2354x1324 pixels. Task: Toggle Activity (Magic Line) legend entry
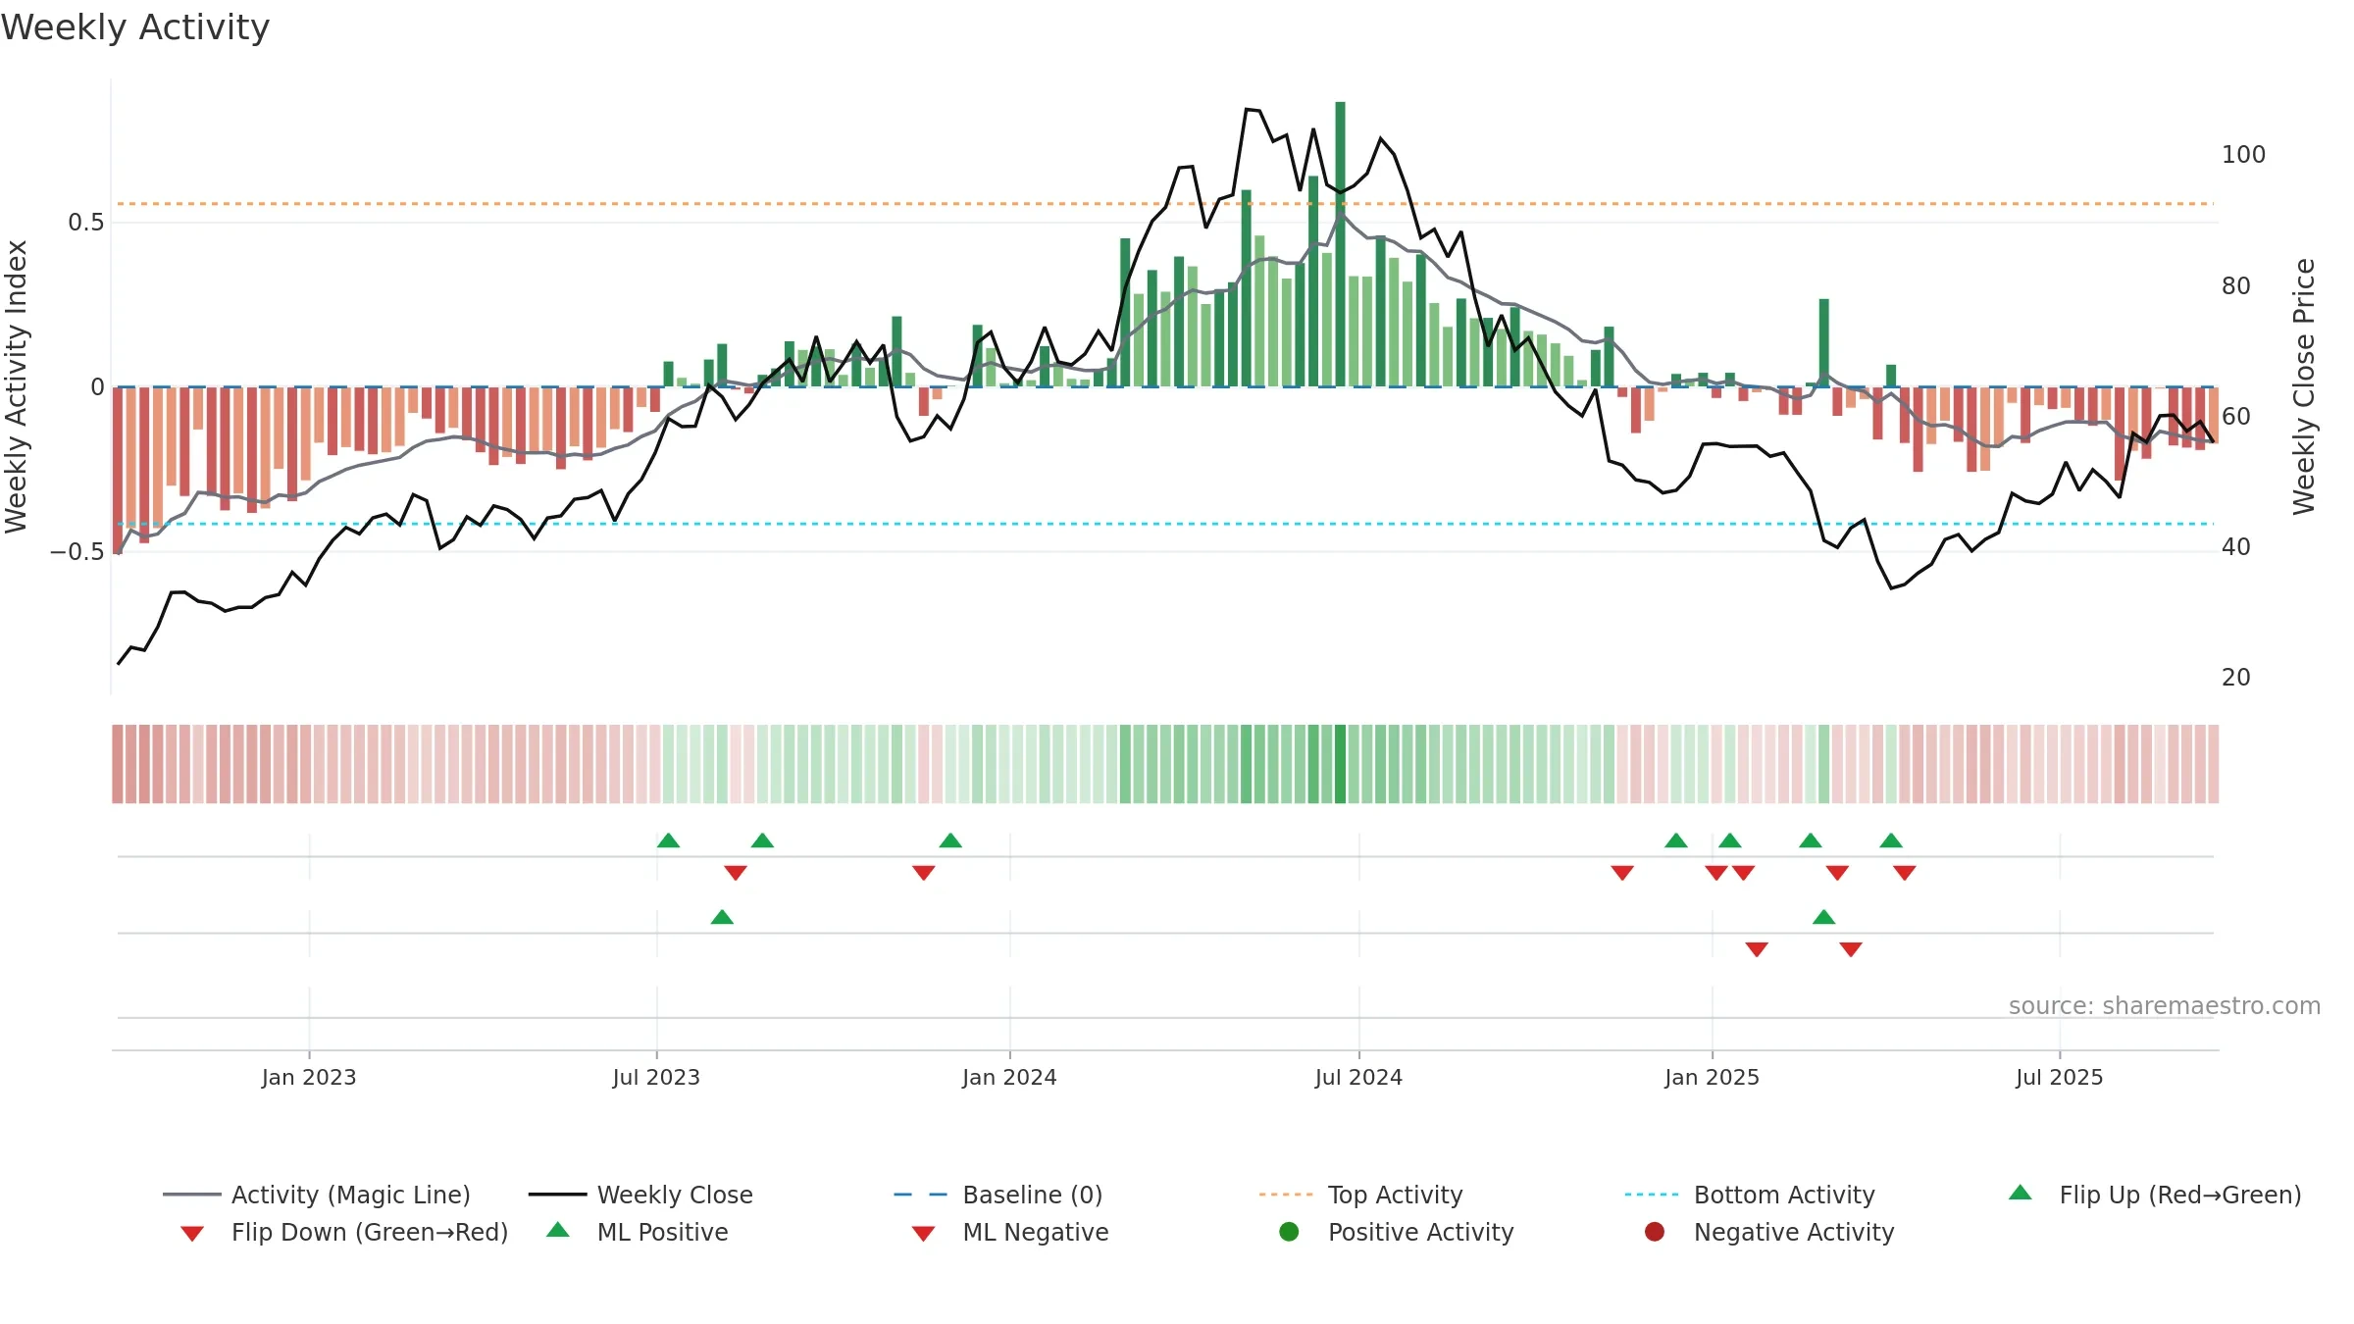click(x=317, y=1195)
